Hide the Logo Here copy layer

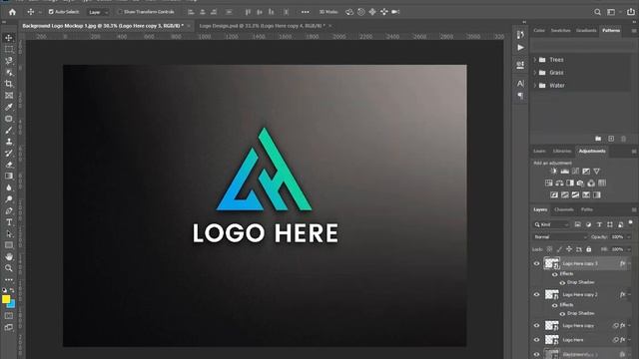pyautogui.click(x=537, y=326)
